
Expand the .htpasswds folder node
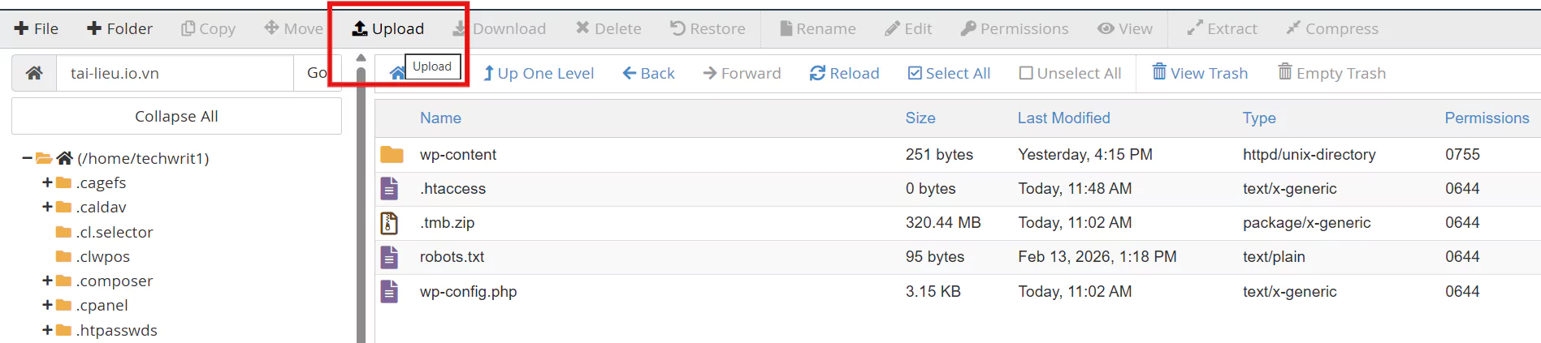click(x=47, y=330)
